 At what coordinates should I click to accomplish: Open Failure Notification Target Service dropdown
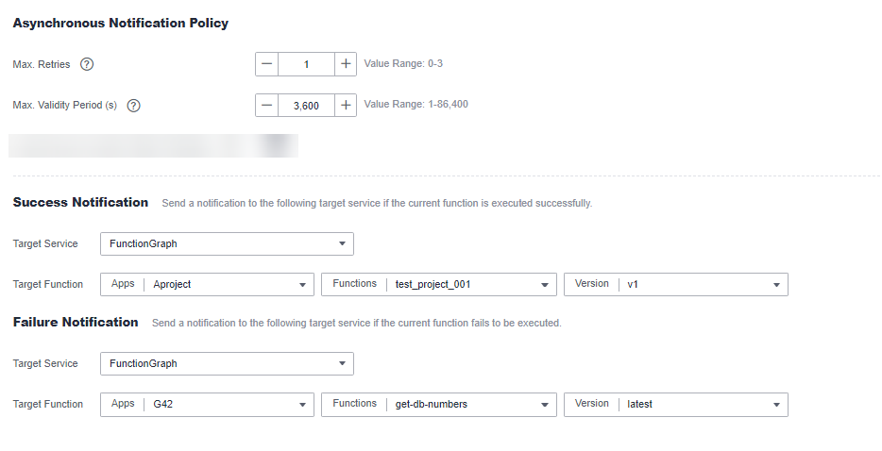tap(227, 364)
